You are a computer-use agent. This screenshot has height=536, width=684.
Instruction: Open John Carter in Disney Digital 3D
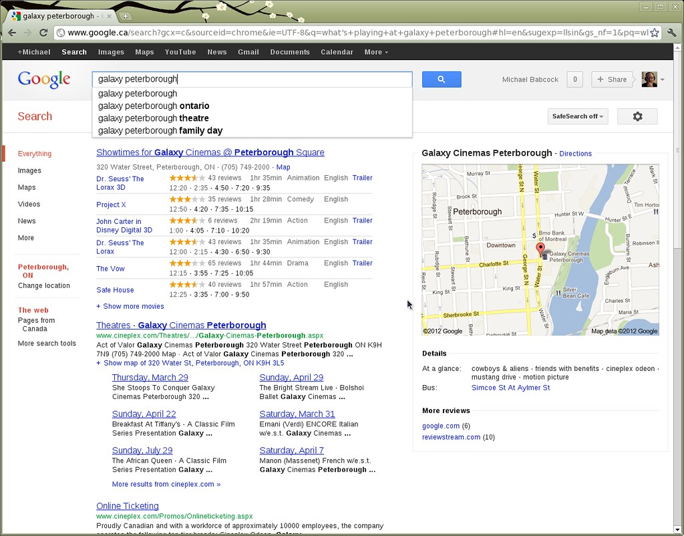(124, 226)
